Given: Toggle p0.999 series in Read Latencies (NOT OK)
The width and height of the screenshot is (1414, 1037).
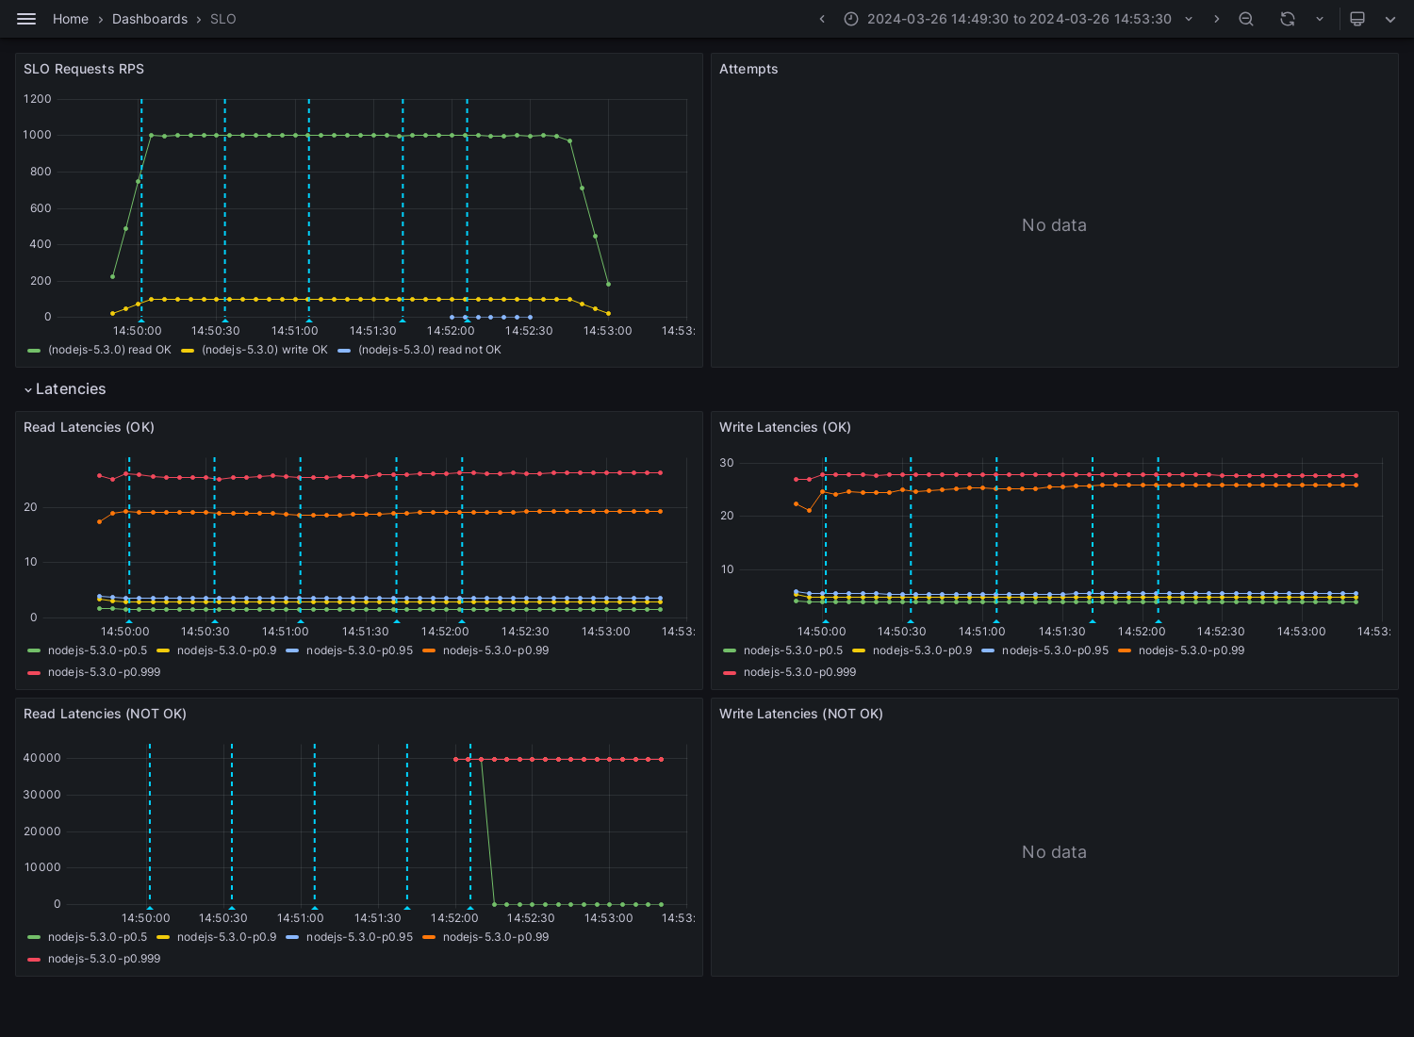Looking at the screenshot, I should (x=104, y=959).
